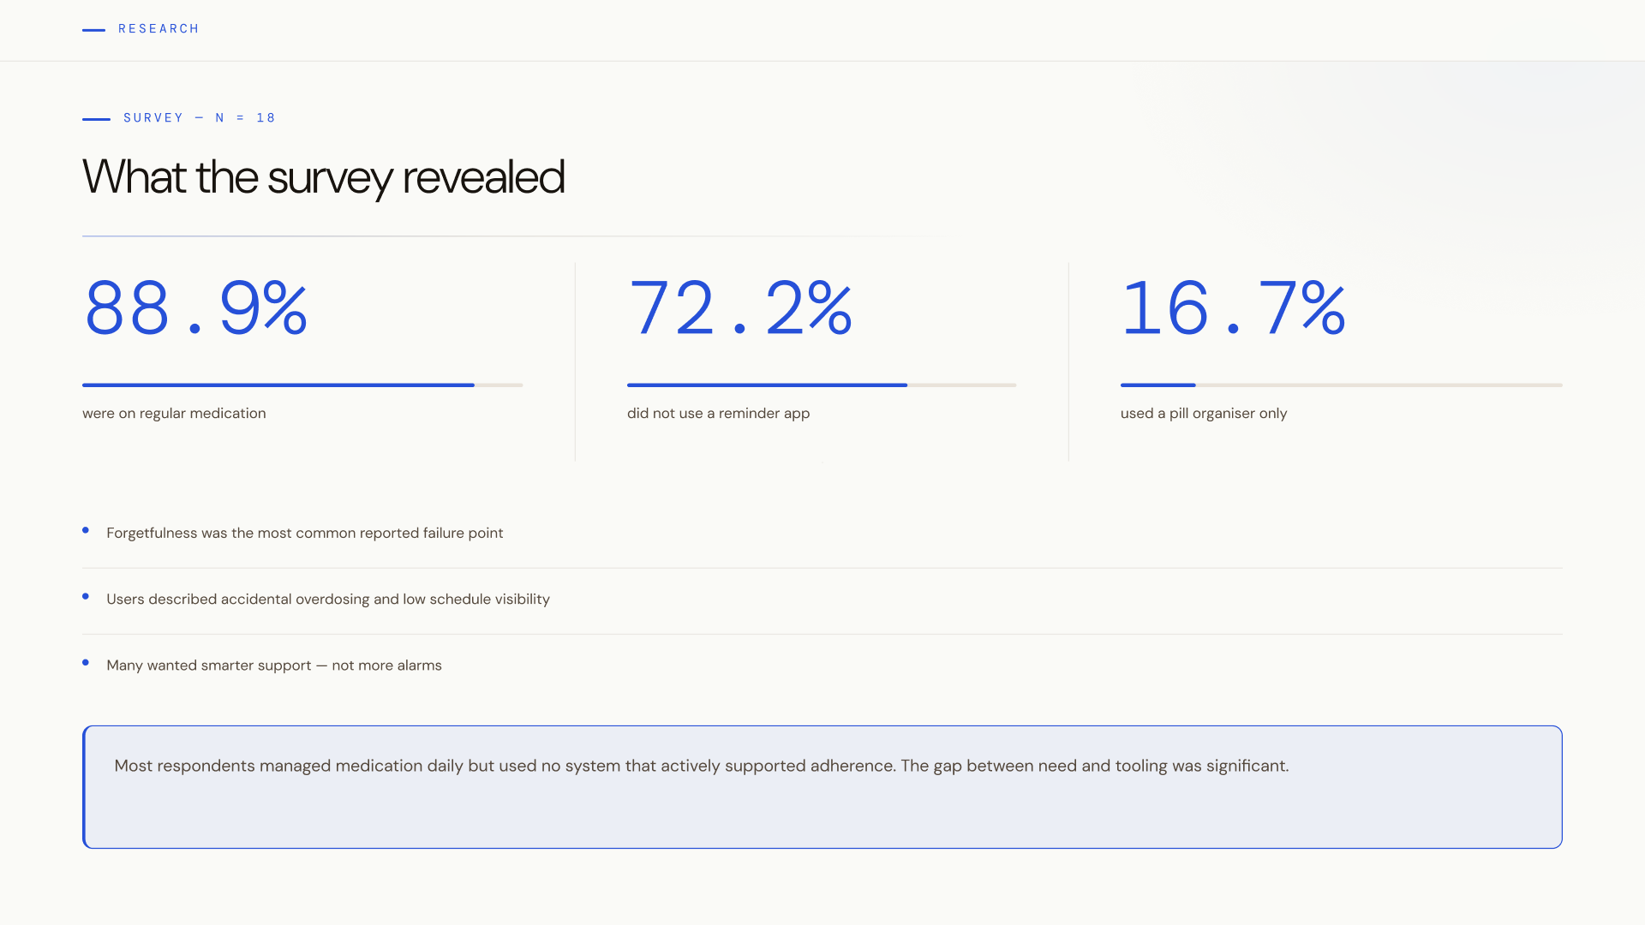Screen dimensions: 1645x925
Task: Click the summary callout box text
Action: tap(701, 767)
